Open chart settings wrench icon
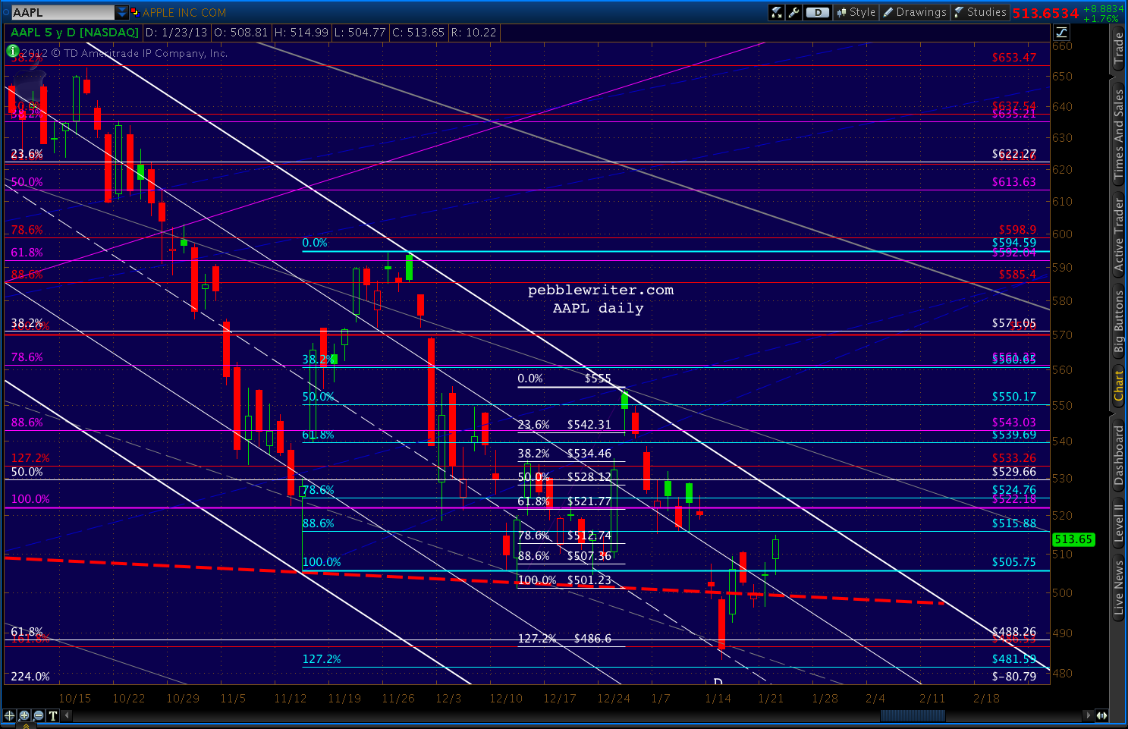 tap(793, 12)
